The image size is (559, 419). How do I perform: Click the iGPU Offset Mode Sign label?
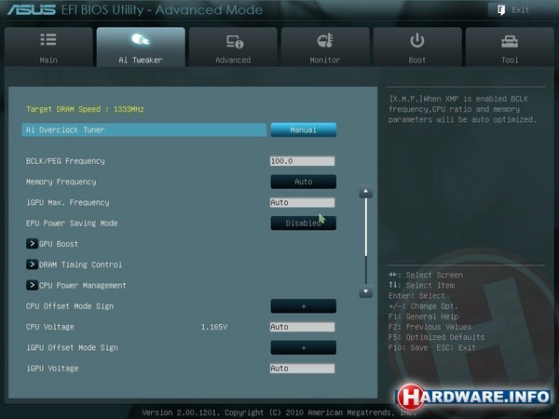point(72,347)
